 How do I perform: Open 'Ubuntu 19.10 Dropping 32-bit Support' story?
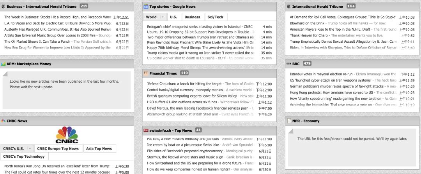[x=199, y=32]
